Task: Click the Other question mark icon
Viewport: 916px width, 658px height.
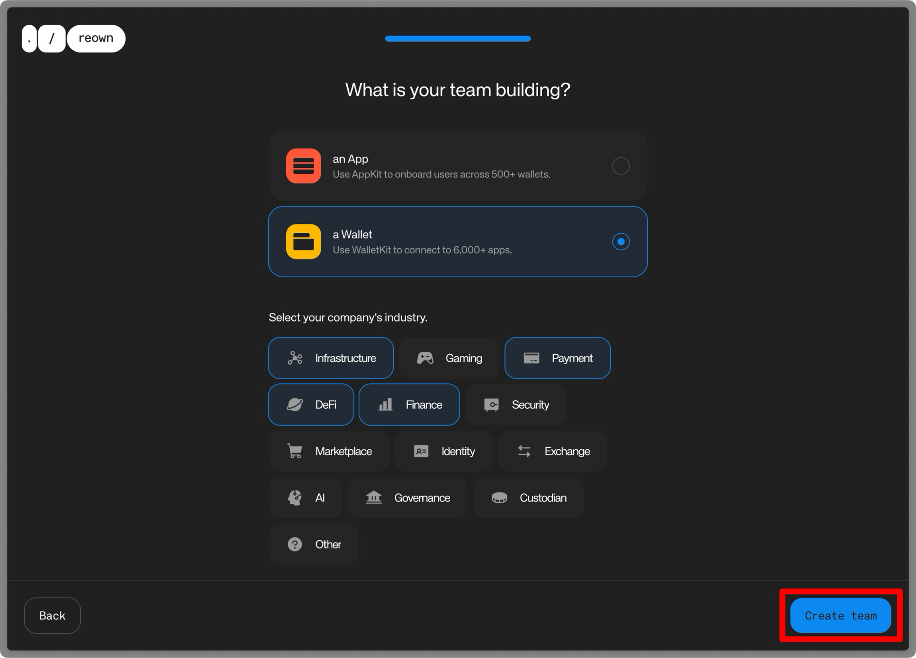Action: pos(294,544)
